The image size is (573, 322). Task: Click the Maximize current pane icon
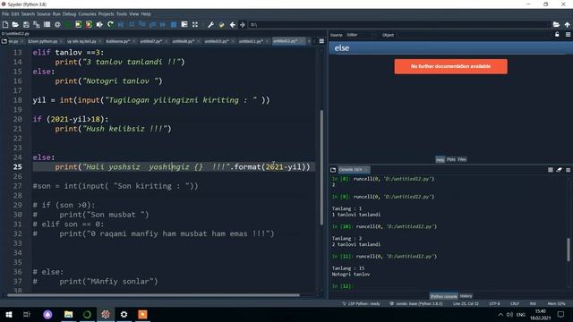click(184, 24)
